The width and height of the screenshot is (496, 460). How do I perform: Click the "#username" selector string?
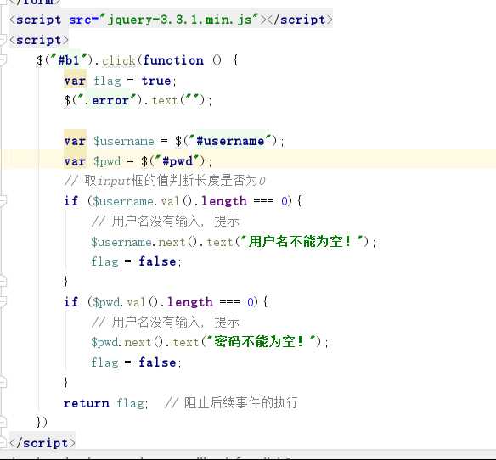230,141
